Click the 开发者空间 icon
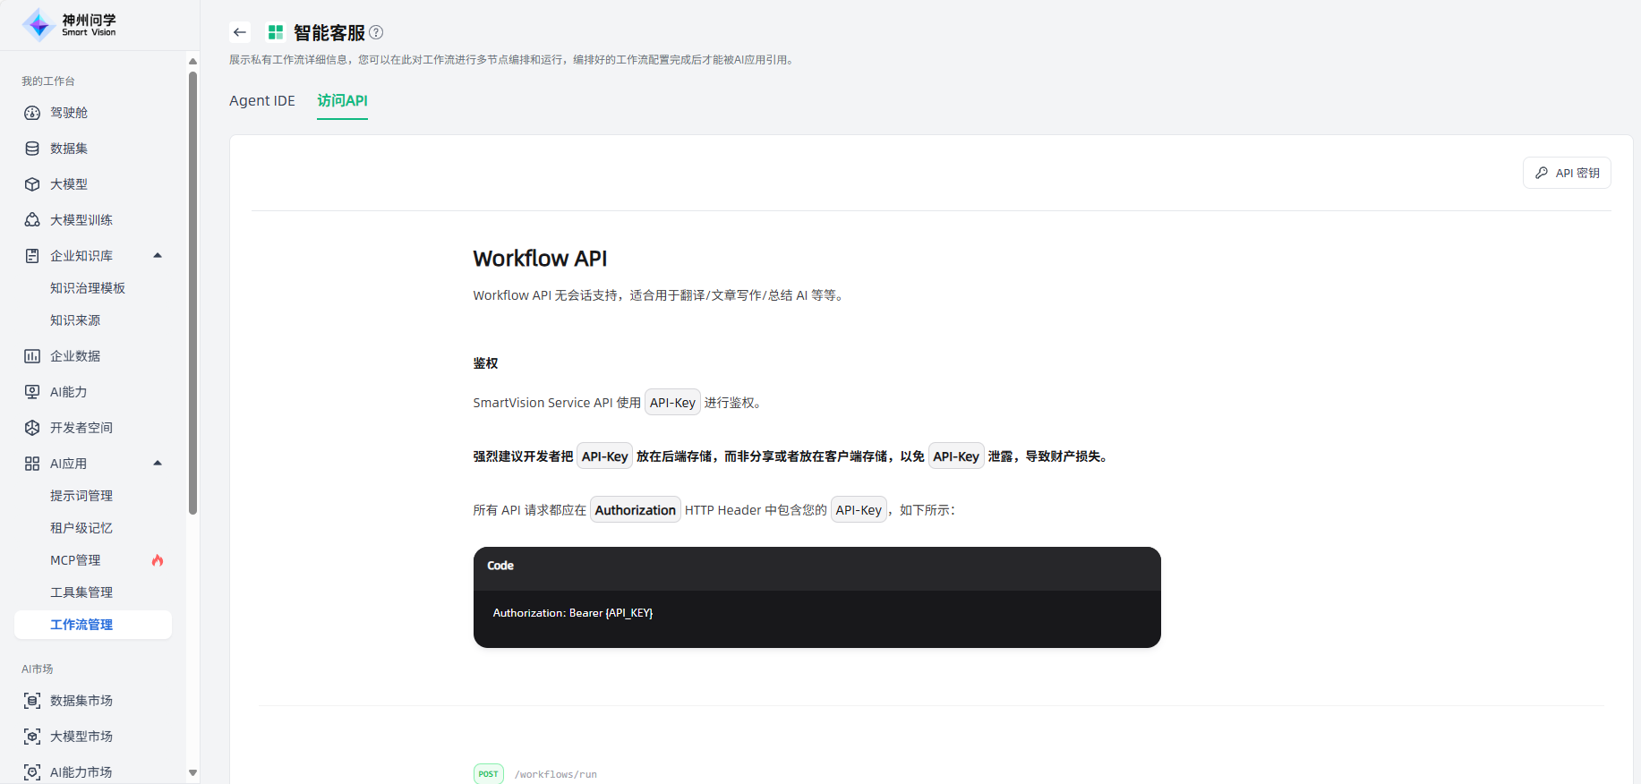1641x784 pixels. tap(32, 428)
